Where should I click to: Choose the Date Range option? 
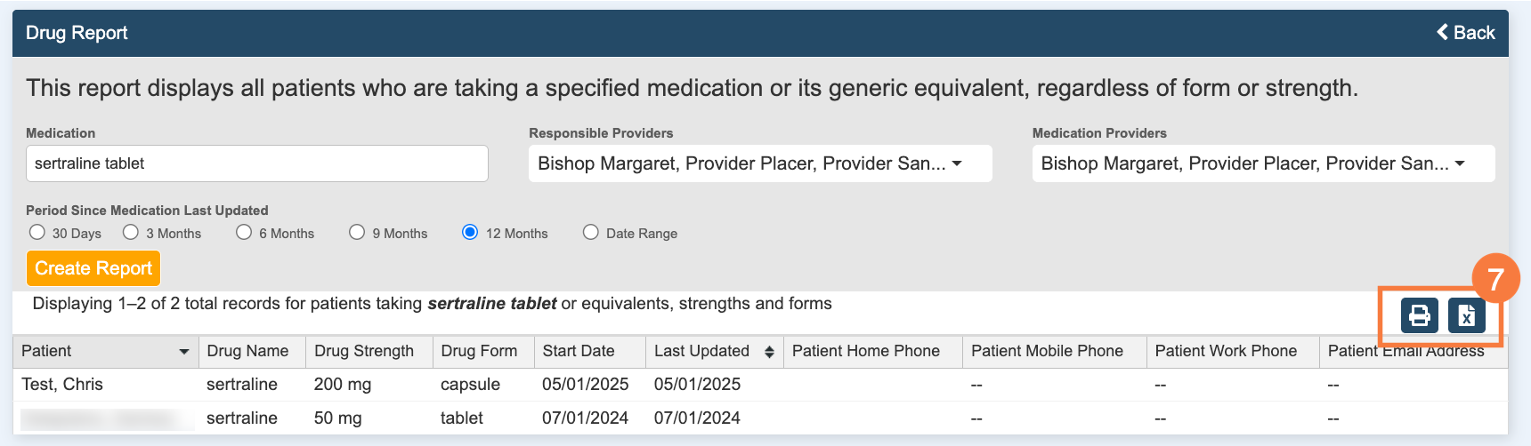click(x=590, y=233)
